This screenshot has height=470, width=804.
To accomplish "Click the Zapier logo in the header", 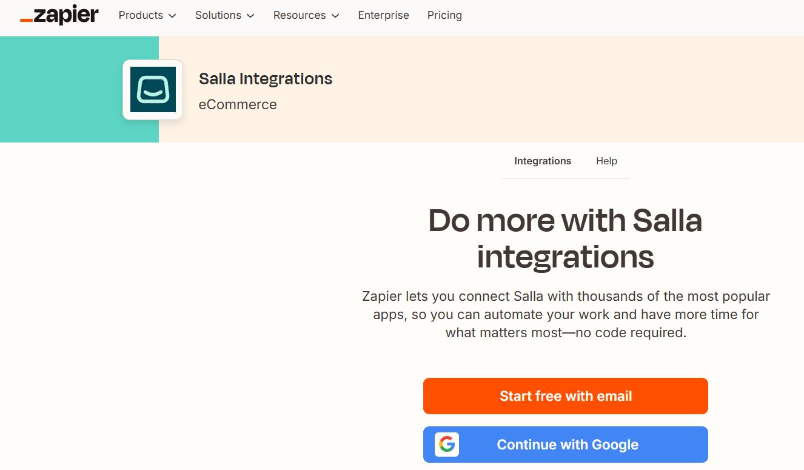I will [x=59, y=15].
